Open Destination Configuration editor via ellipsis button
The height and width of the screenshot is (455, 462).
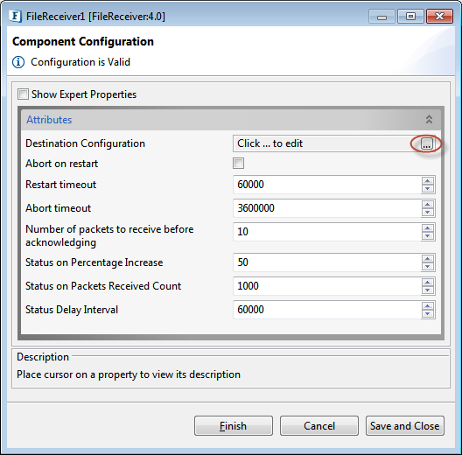click(427, 143)
